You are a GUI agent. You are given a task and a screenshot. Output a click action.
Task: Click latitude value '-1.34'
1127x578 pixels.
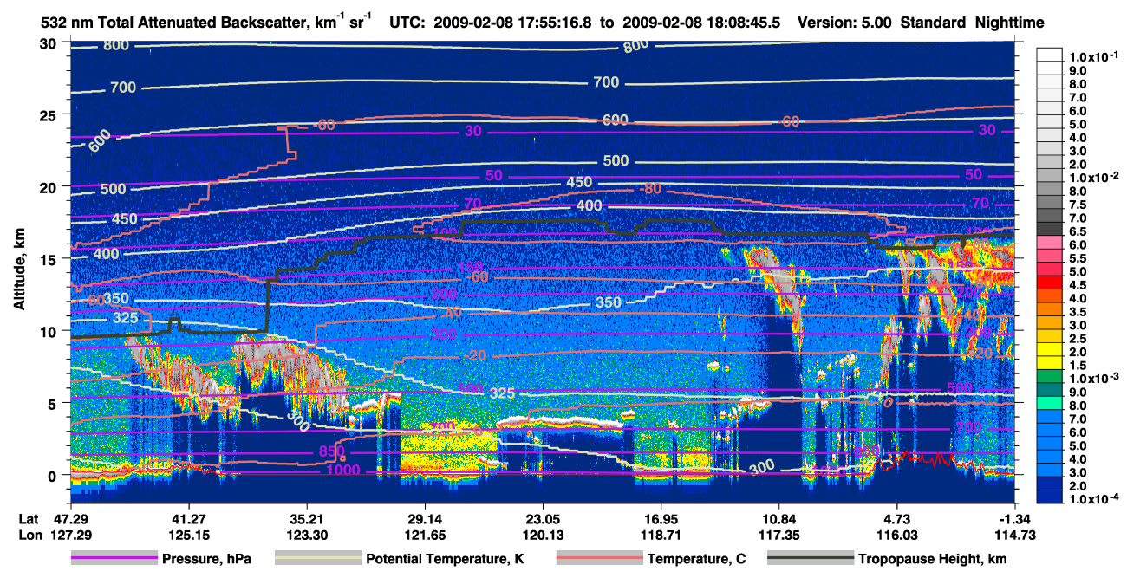[1015, 518]
